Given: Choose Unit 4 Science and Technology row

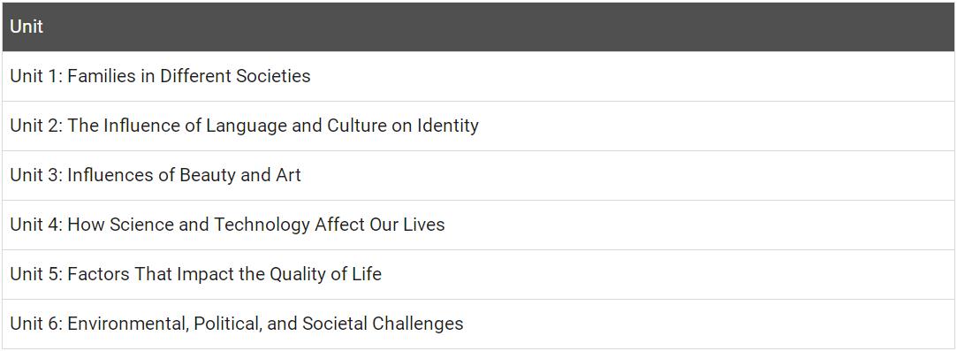Looking at the screenshot, I should pyautogui.click(x=479, y=225).
